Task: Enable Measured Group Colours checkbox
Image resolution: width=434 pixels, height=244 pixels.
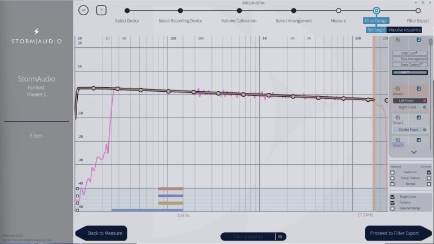Action: 392,178
